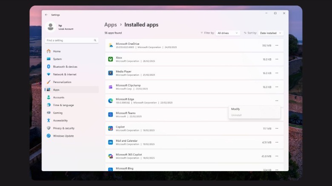Open the Sort by Date installed dropdown
The image size is (332, 186).
(x=271, y=33)
